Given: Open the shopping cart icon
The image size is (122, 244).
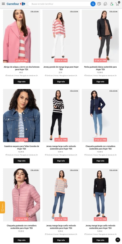Looking at the screenshot, I should pos(118,4).
